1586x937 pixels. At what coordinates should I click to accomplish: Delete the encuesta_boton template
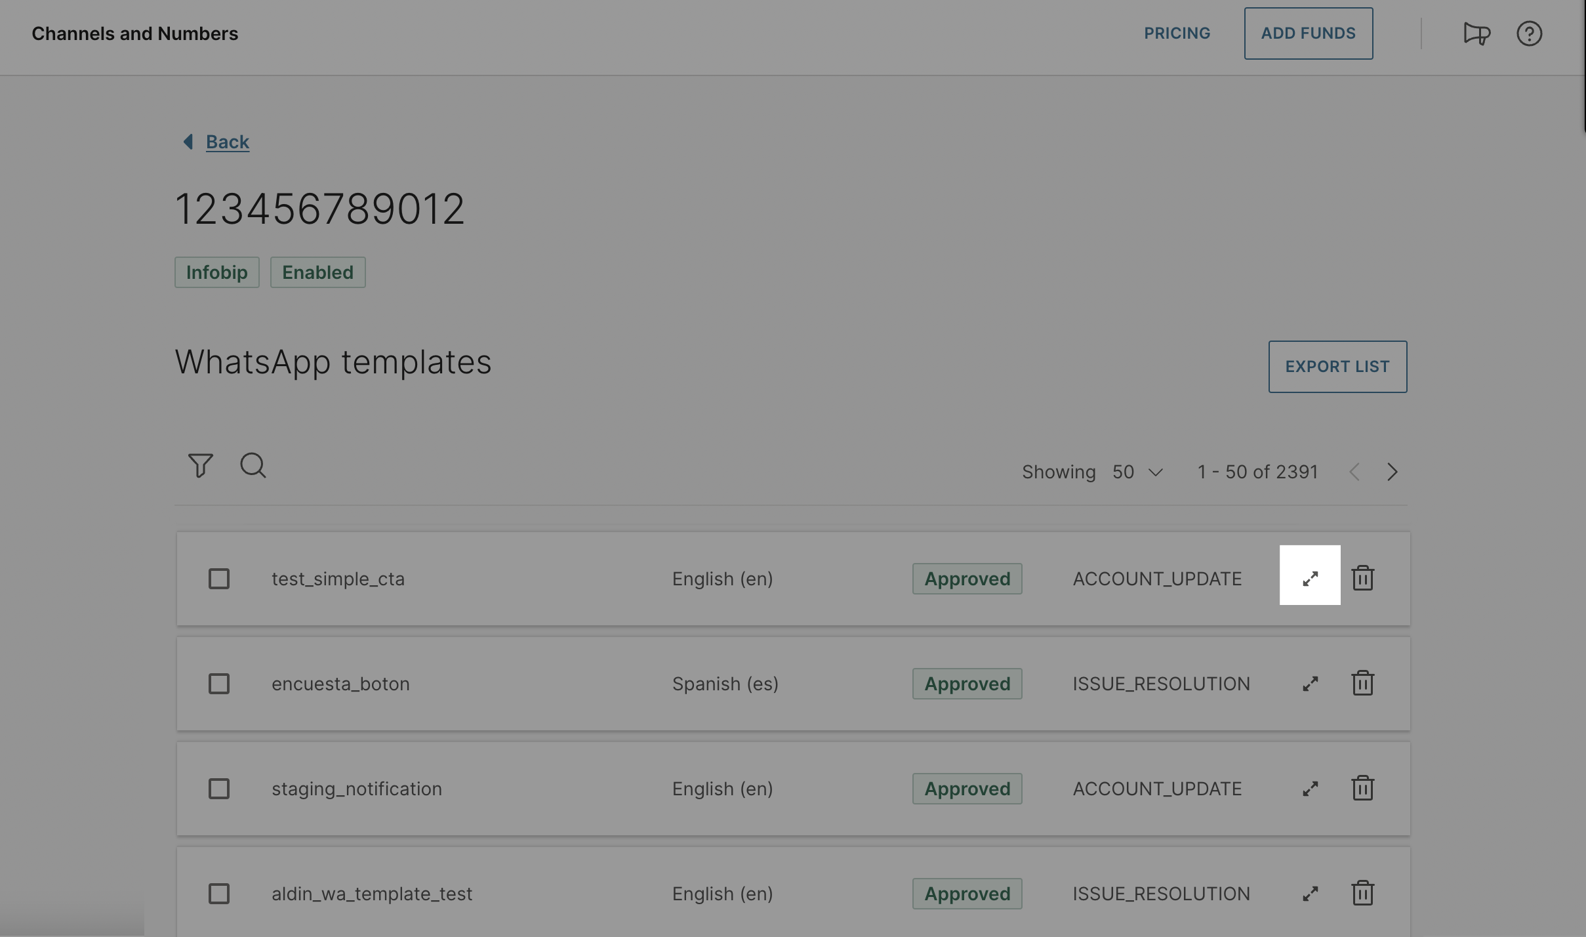[x=1363, y=683]
